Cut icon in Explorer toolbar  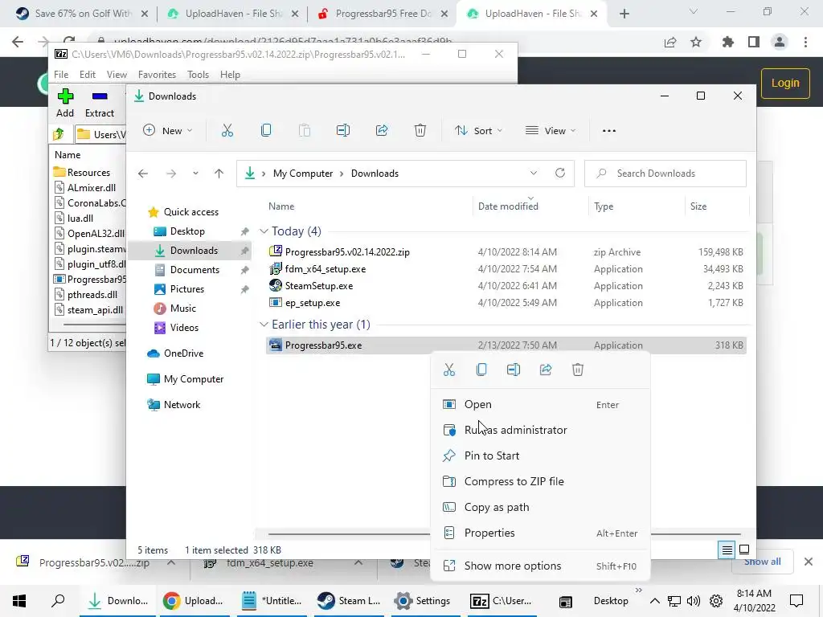pyautogui.click(x=227, y=131)
